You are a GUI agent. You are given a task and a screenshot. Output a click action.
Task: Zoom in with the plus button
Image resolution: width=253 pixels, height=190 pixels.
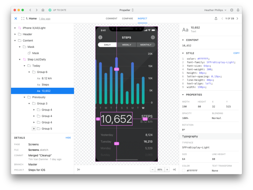point(167,169)
